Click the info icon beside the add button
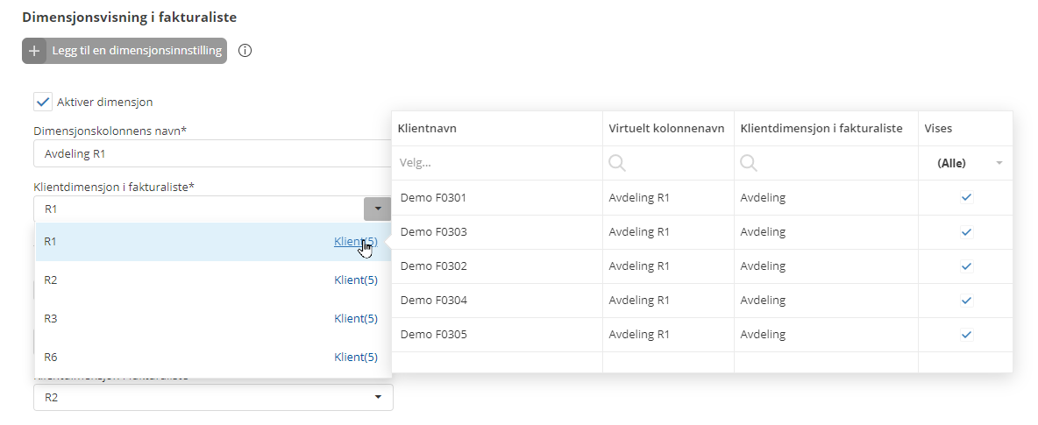 pos(245,51)
